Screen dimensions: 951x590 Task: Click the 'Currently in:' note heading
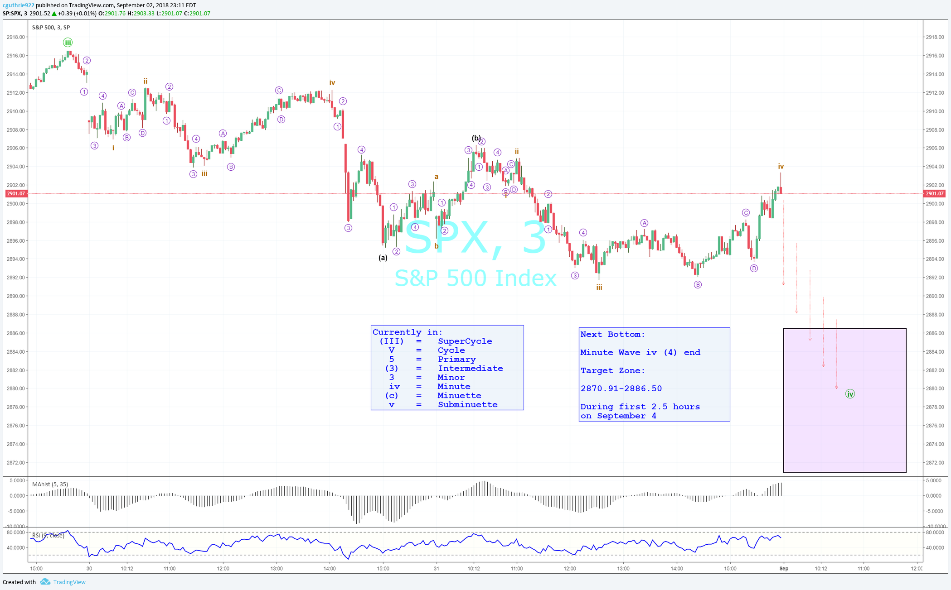pos(408,332)
